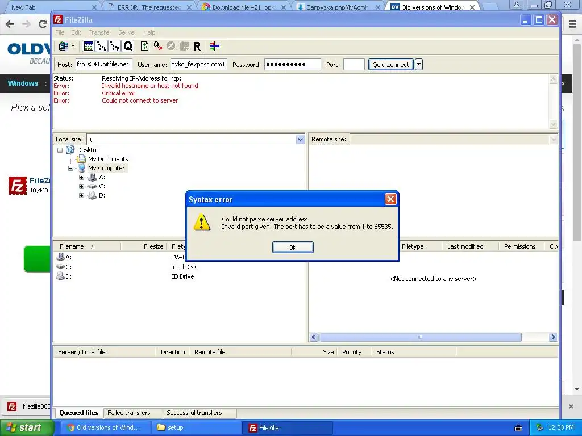The height and width of the screenshot is (436, 582).
Task: Click the directory comparison filter icon
Action: point(214,46)
